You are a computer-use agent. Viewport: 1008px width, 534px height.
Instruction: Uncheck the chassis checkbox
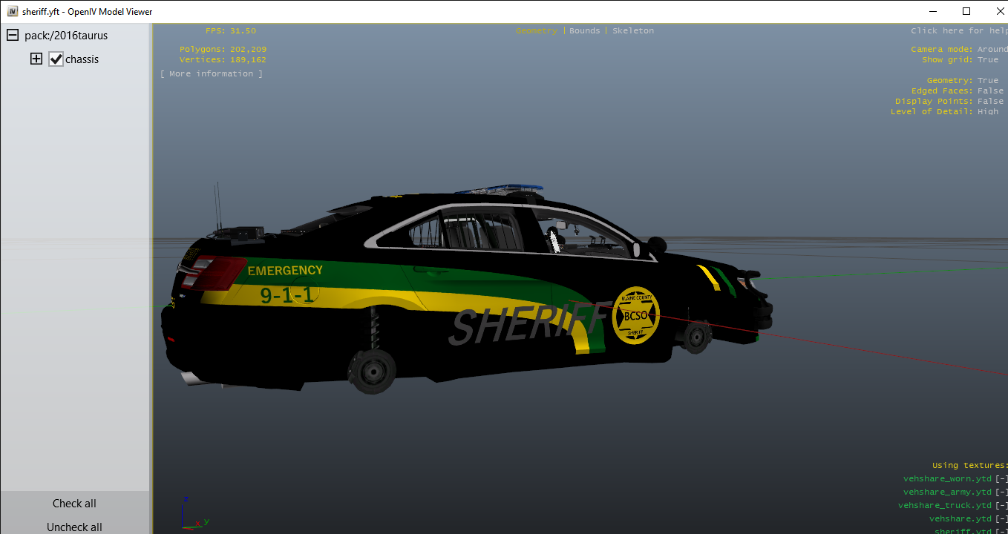(x=56, y=59)
